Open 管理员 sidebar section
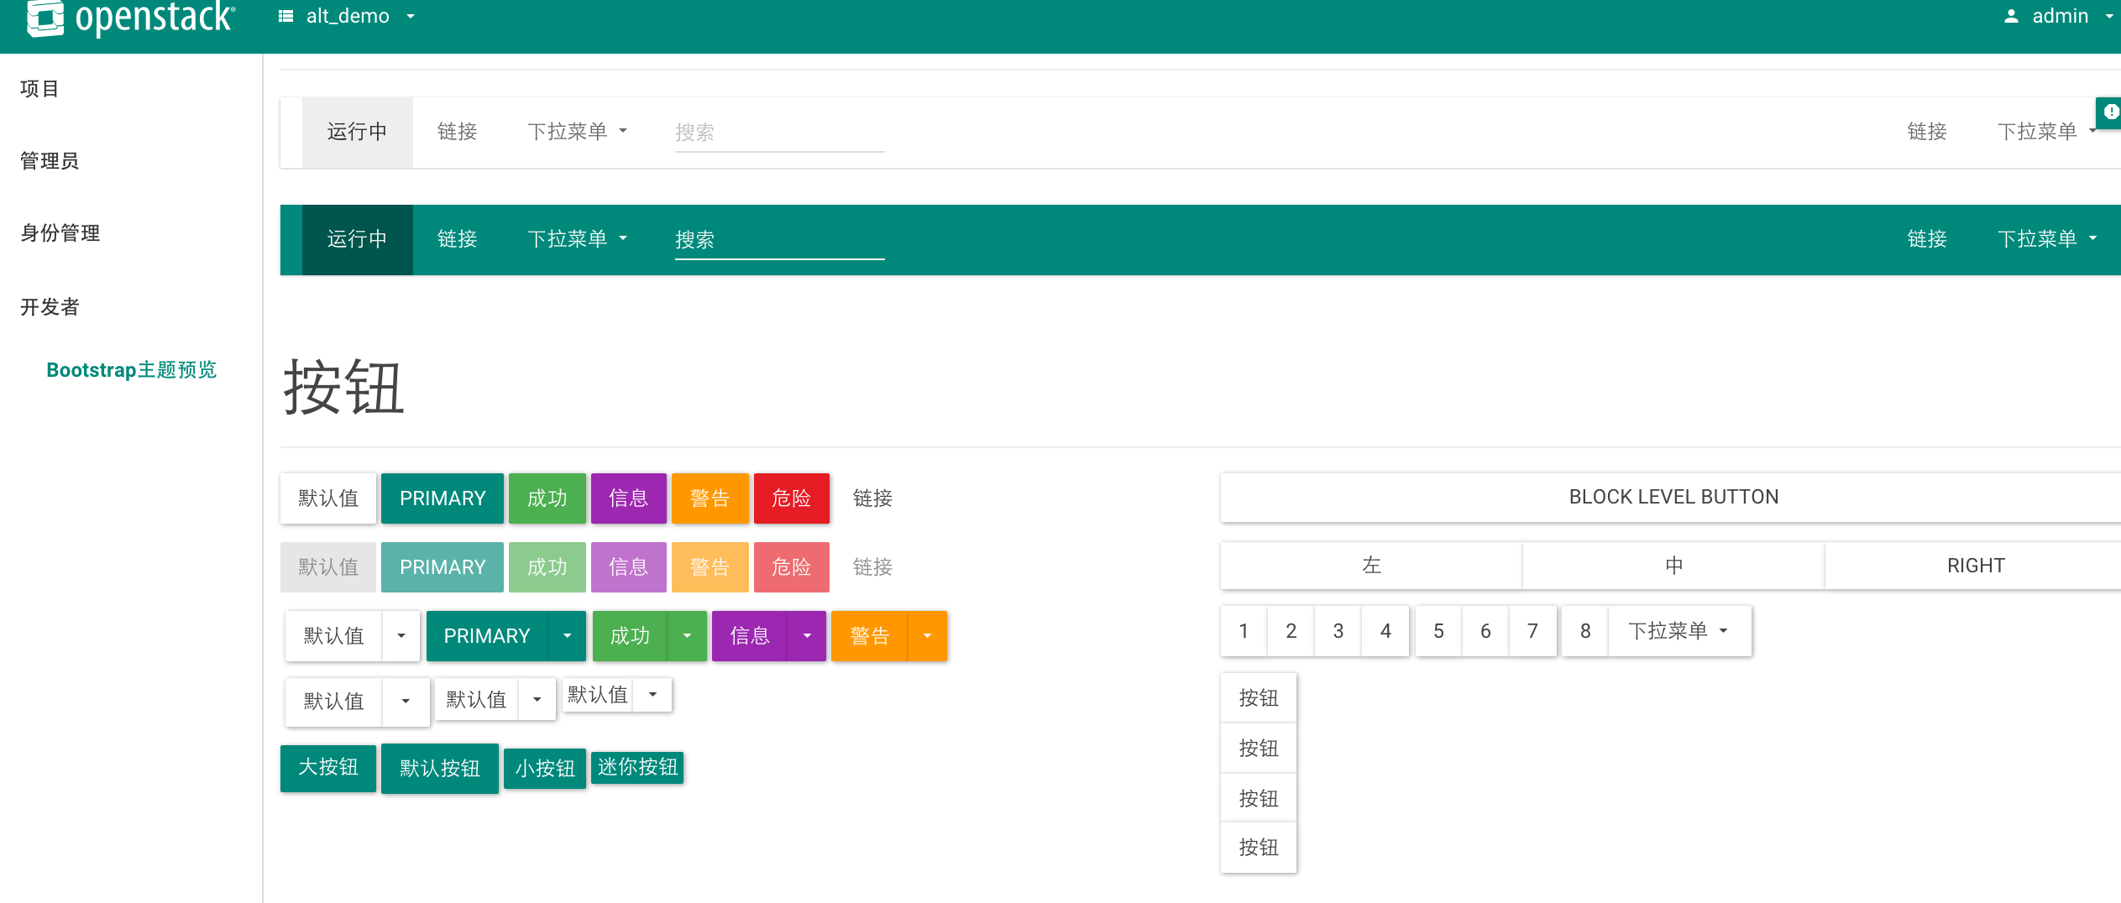Screen dimensions: 2121x903 pos(50,160)
